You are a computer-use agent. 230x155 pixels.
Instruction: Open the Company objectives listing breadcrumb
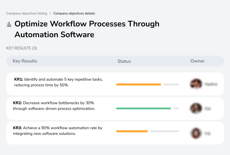(27, 13)
